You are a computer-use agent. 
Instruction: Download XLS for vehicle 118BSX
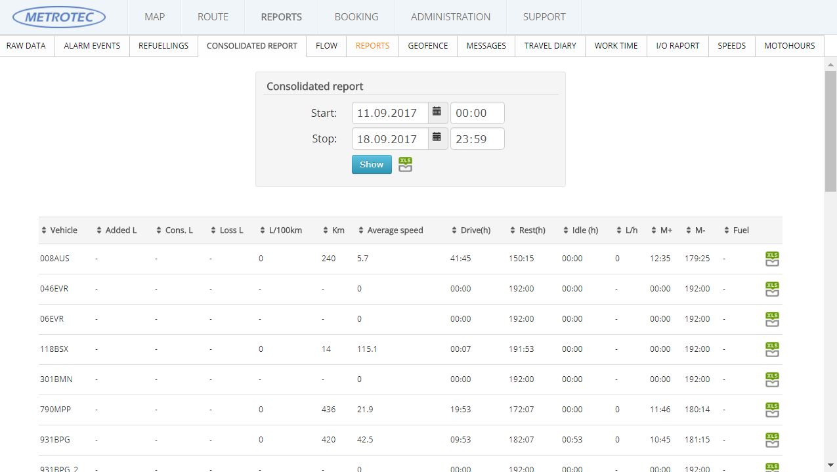[772, 349]
